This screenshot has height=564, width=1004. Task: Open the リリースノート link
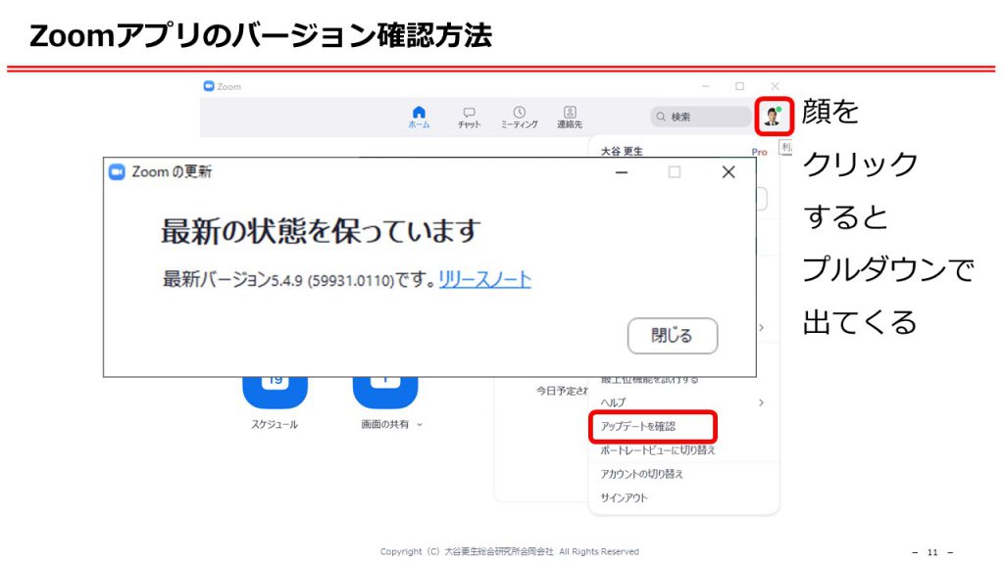(484, 279)
